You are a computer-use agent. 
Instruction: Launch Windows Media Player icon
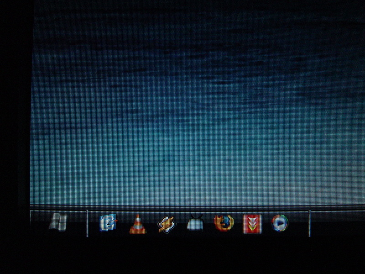tap(280, 223)
